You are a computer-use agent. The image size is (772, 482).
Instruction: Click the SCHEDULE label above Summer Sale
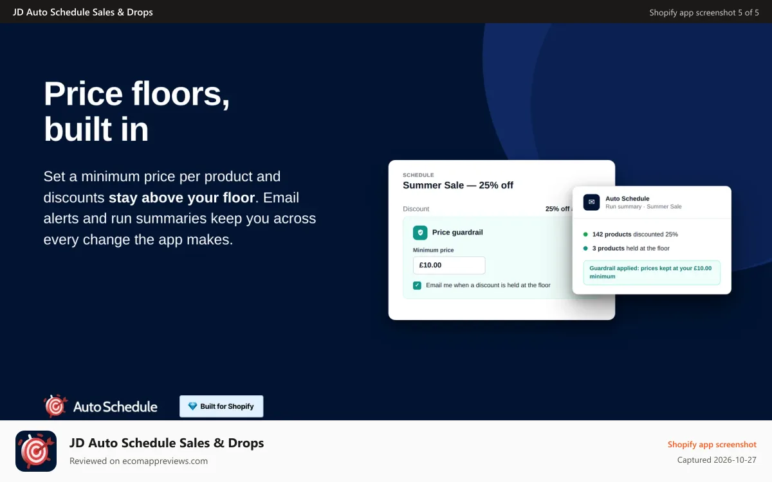coord(418,175)
